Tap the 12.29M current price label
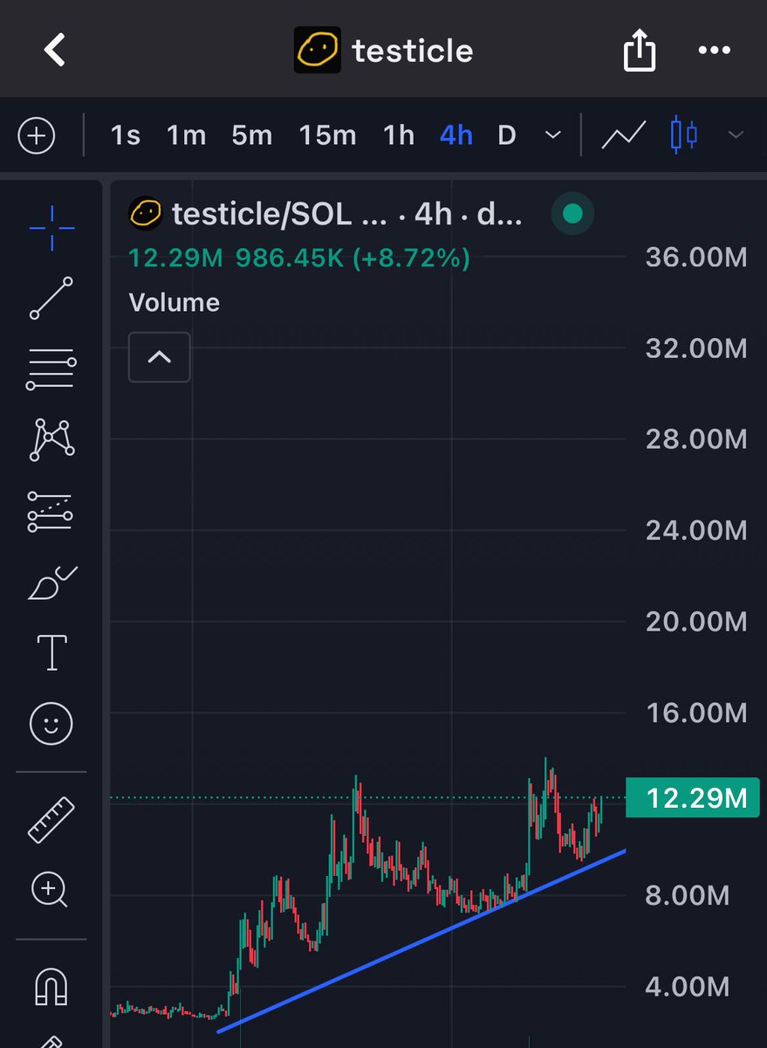Viewport: 767px width, 1048px height. tap(693, 798)
